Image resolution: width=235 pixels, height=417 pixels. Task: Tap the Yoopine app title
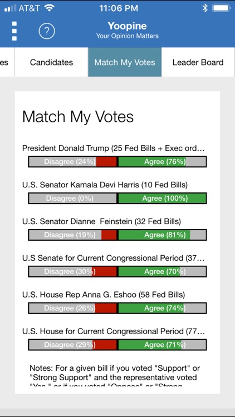point(127,26)
